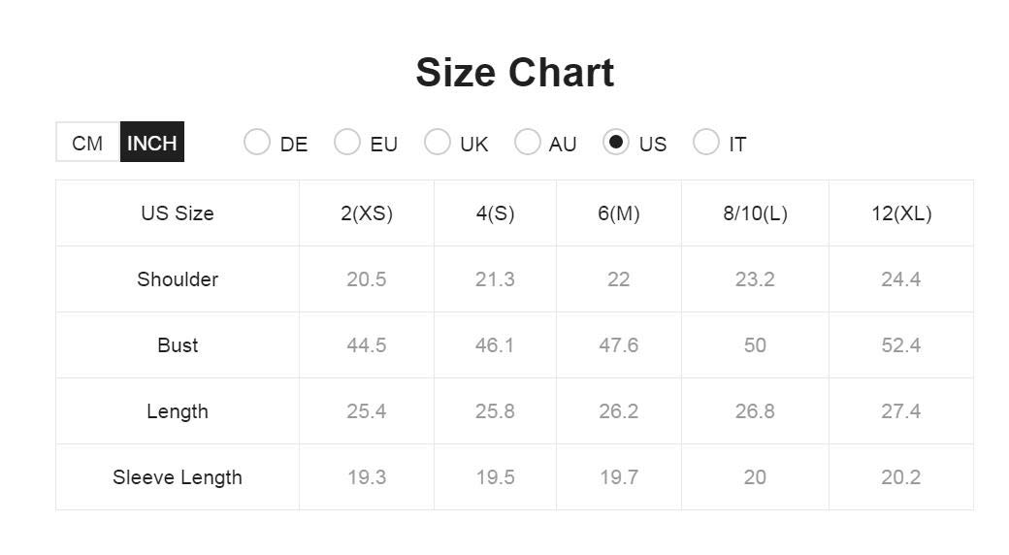Choose the EU size region
This screenshot has width=1009, height=555.
(347, 143)
